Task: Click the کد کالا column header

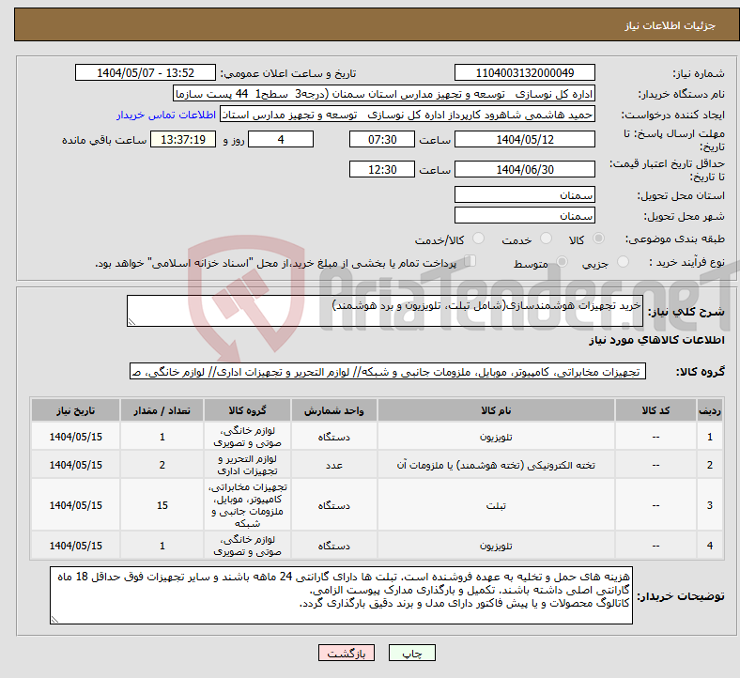Action: [655, 410]
